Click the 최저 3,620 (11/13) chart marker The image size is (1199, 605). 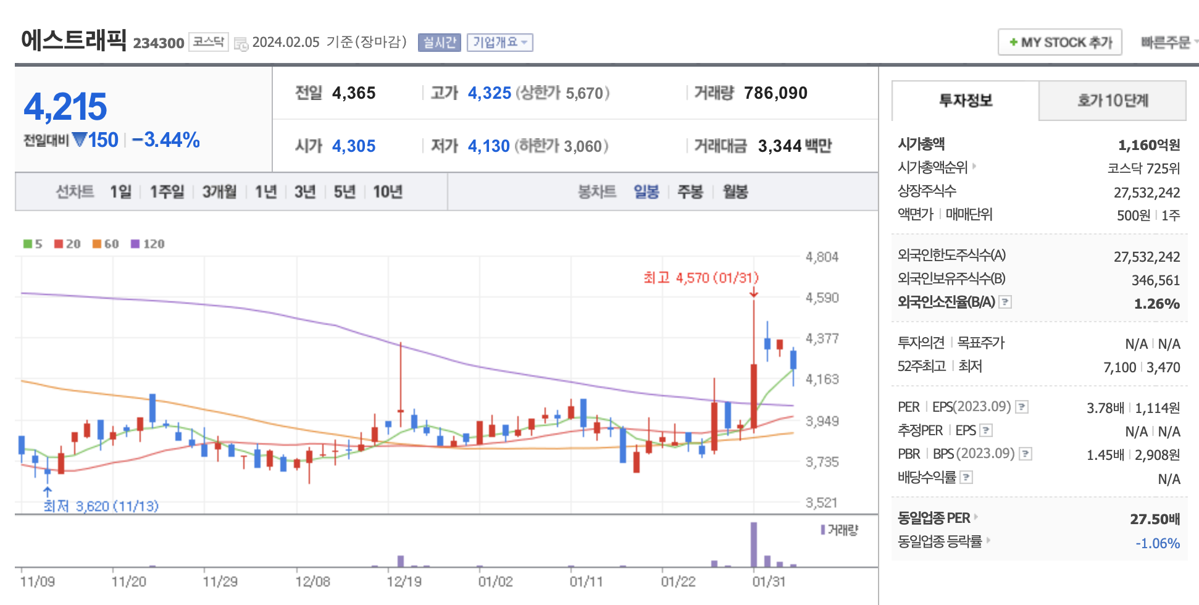point(101,506)
